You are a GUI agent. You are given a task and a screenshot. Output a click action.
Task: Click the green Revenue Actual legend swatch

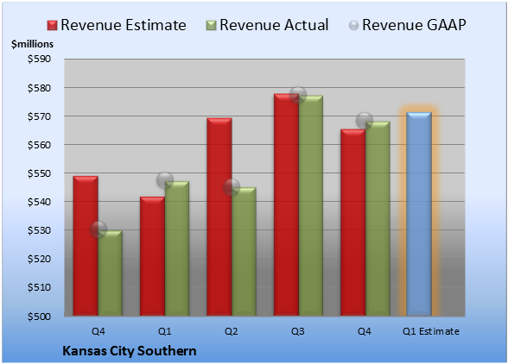coord(211,26)
